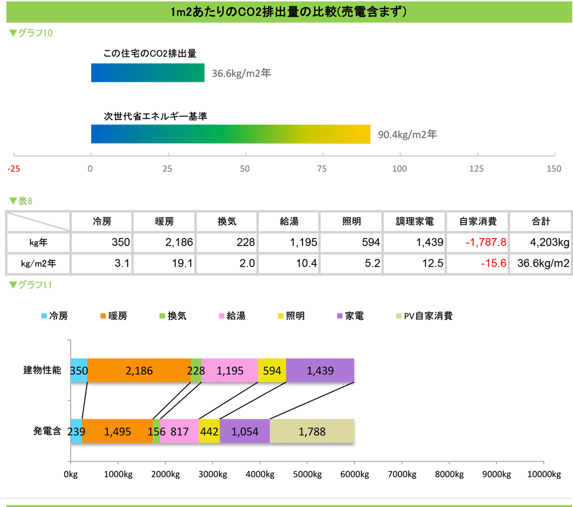
Task: Click the ▼表8 section label
Action: pos(21,201)
